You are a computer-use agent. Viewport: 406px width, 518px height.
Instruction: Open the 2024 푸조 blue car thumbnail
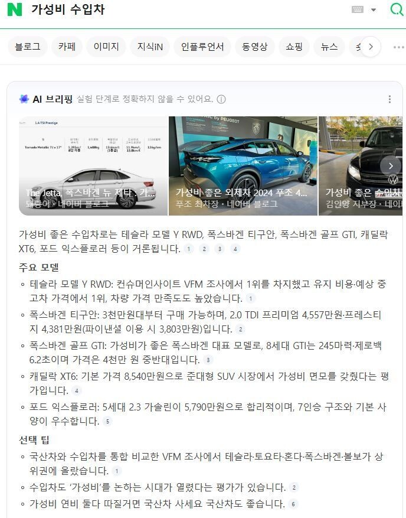coord(243,166)
